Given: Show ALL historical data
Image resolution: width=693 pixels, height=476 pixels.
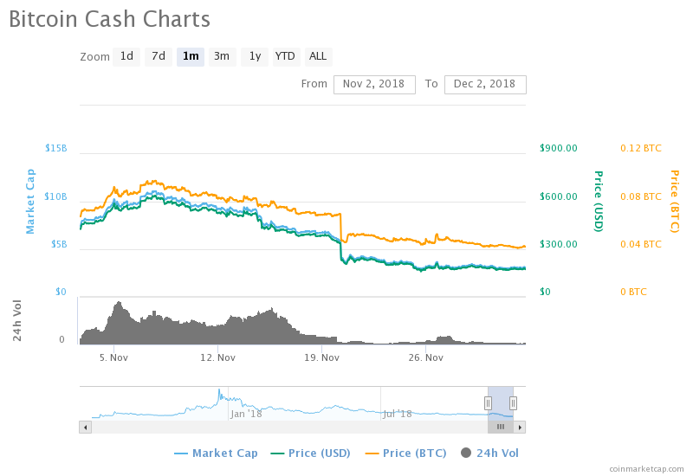Looking at the screenshot, I should 318,56.
